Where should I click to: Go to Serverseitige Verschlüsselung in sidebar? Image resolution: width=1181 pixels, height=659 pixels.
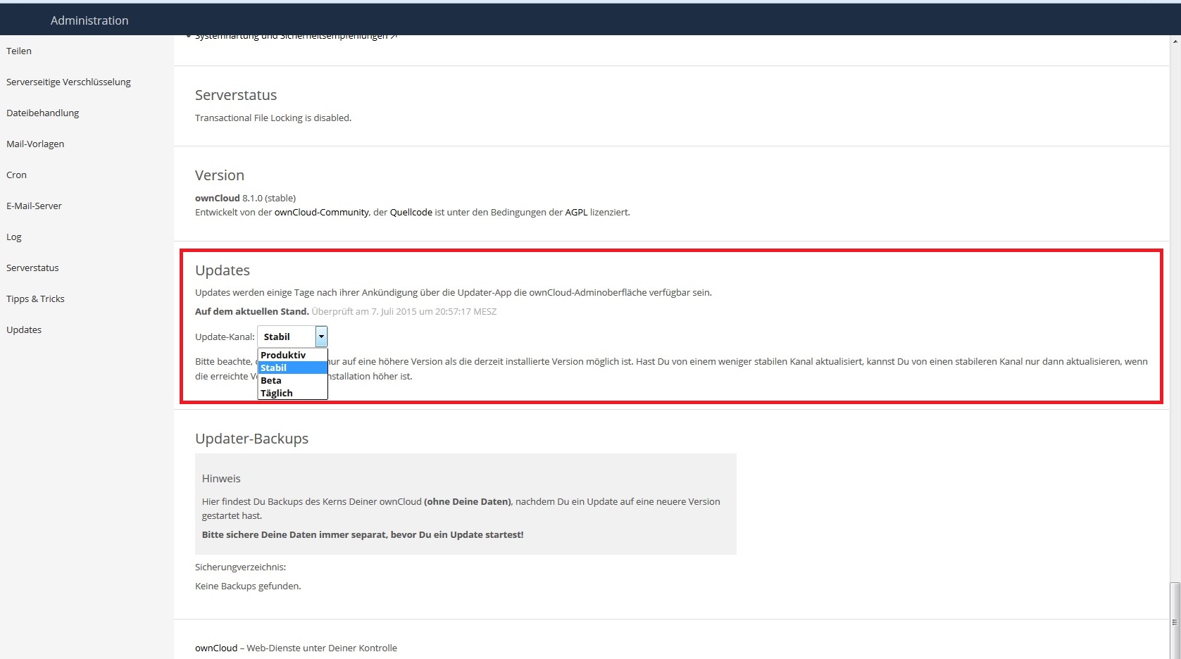click(68, 82)
